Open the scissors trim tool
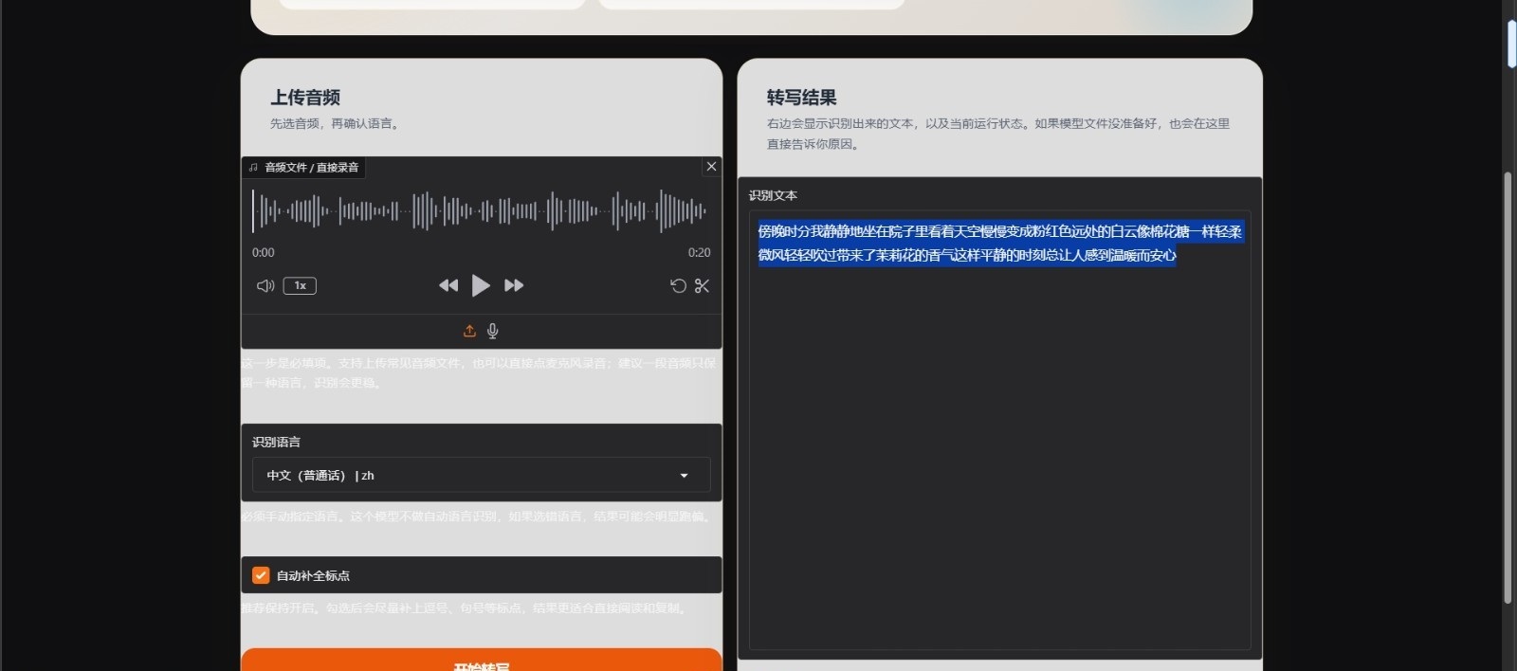 pos(702,285)
